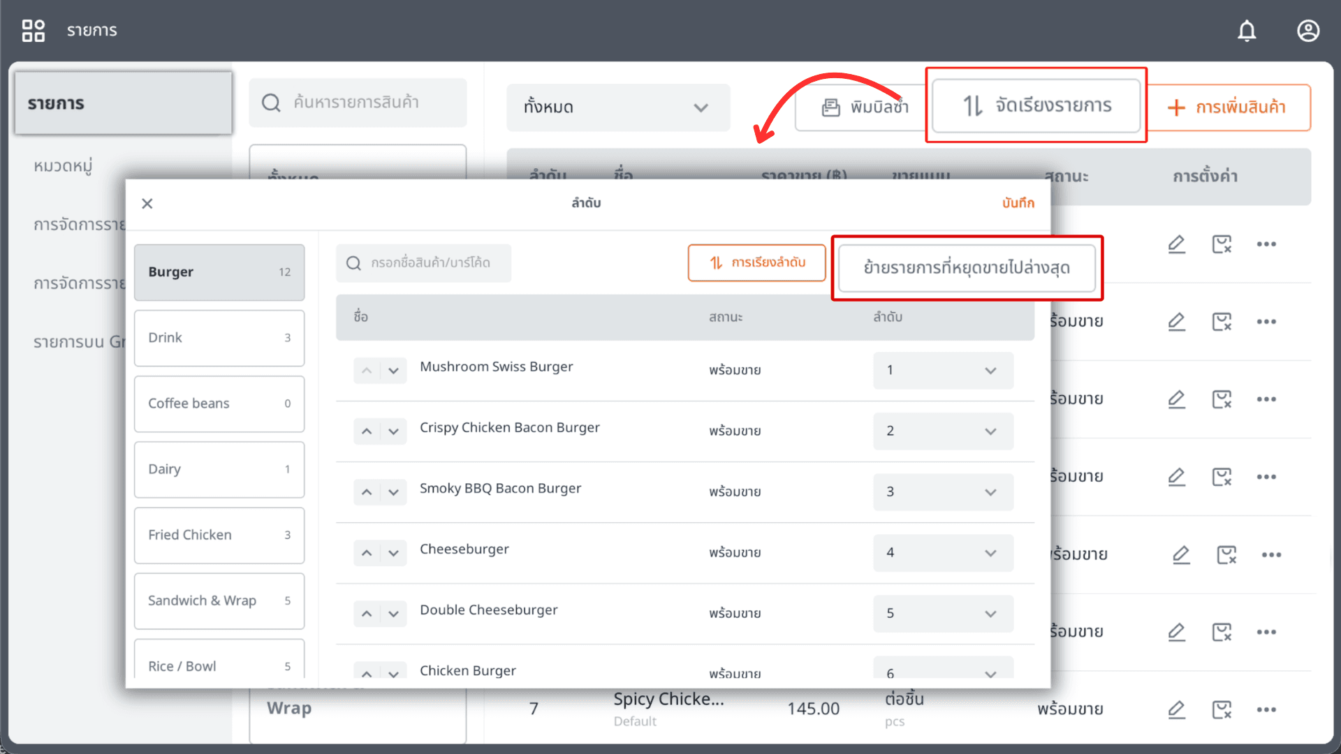Select the Dairy category
The width and height of the screenshot is (1341, 754).
tap(219, 469)
